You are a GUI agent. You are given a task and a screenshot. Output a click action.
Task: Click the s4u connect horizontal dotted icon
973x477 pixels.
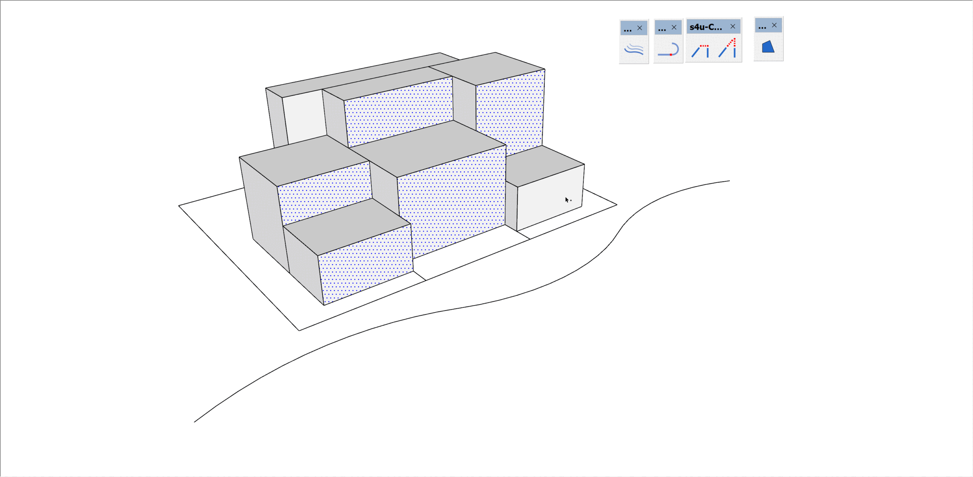[700, 50]
